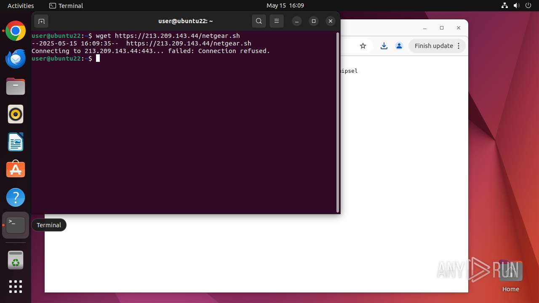Open Chrome's downloads icon
This screenshot has width=539, height=303.
pos(384,46)
